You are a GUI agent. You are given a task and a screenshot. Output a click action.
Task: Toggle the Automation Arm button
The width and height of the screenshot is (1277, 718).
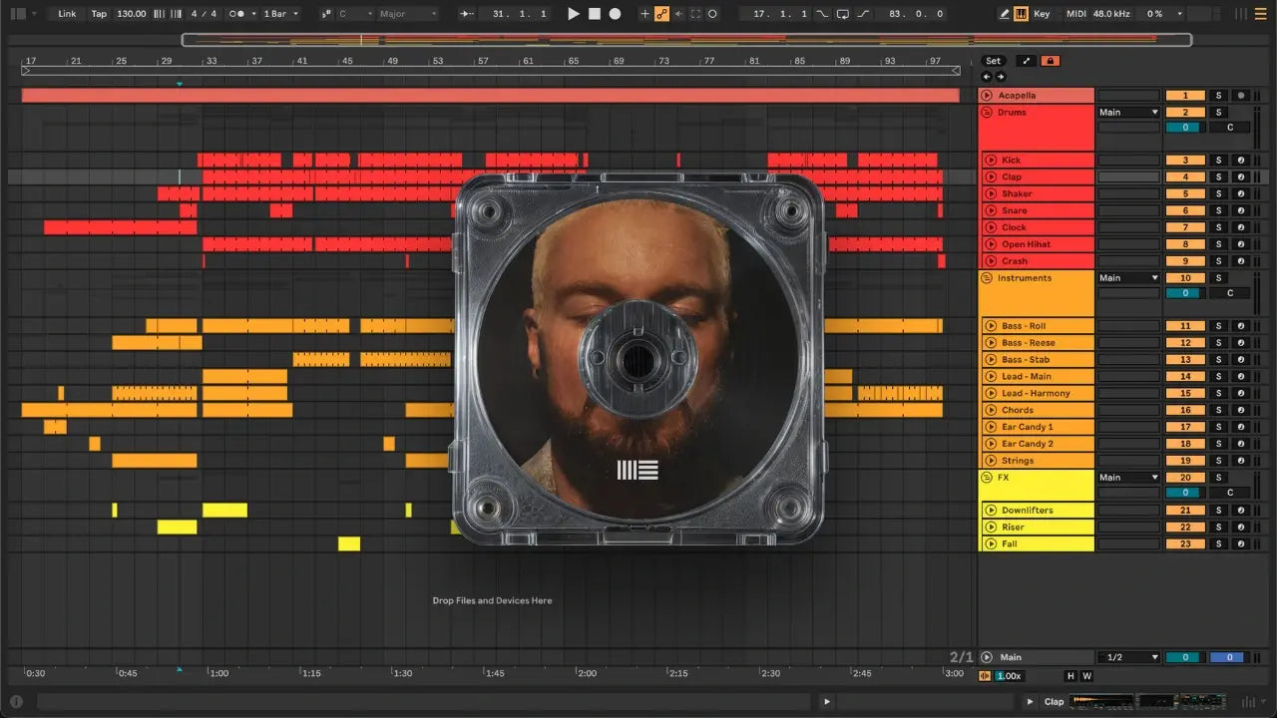660,14
